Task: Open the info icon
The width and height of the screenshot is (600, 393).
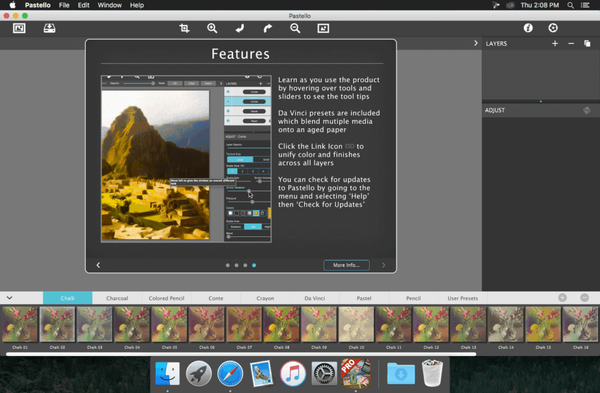Action: [528, 28]
